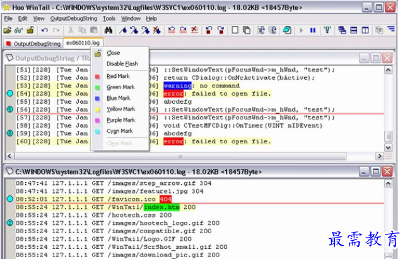The width and height of the screenshot is (405, 259).
Task: Open the Help menu
Action: pos(151,18)
